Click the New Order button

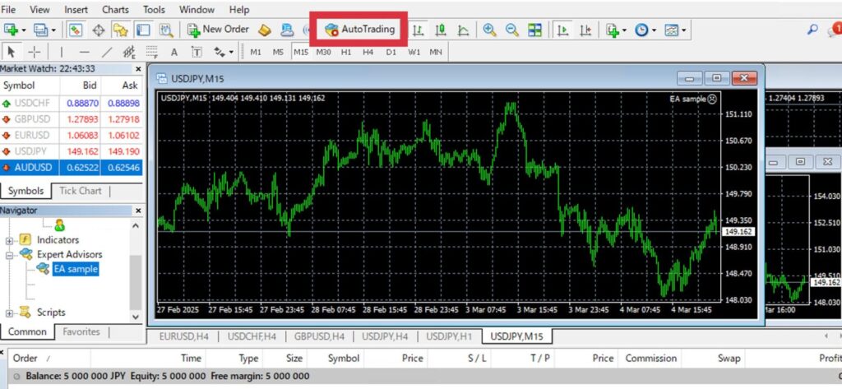coord(218,30)
